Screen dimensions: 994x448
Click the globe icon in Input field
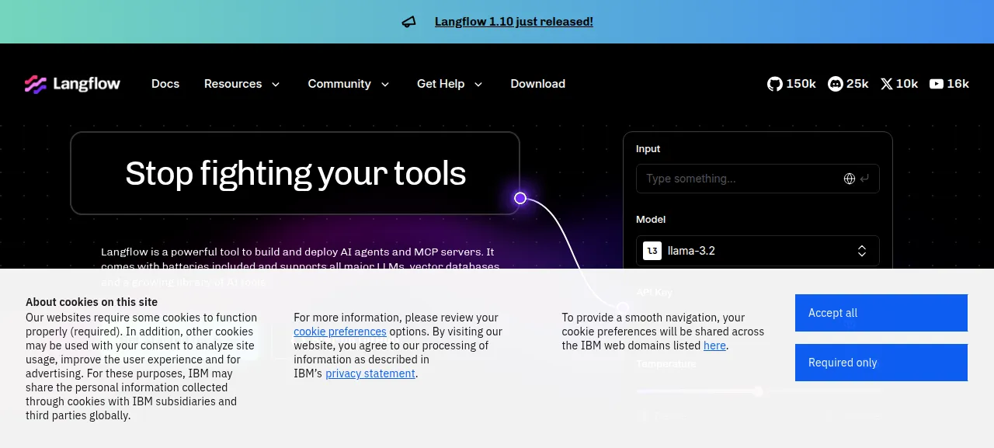pos(850,179)
